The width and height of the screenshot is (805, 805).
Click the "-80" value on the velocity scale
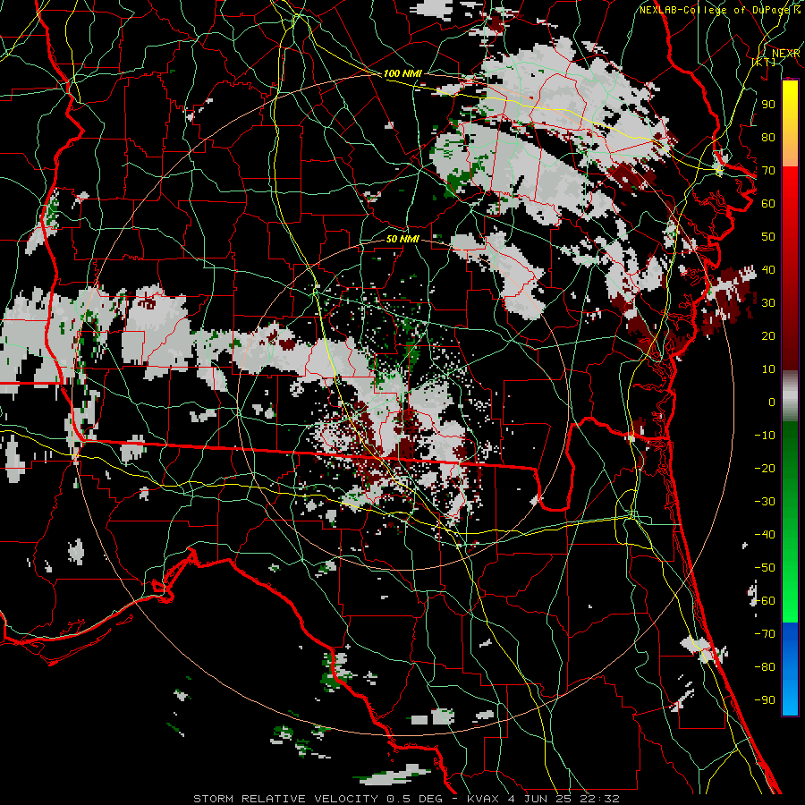765,667
